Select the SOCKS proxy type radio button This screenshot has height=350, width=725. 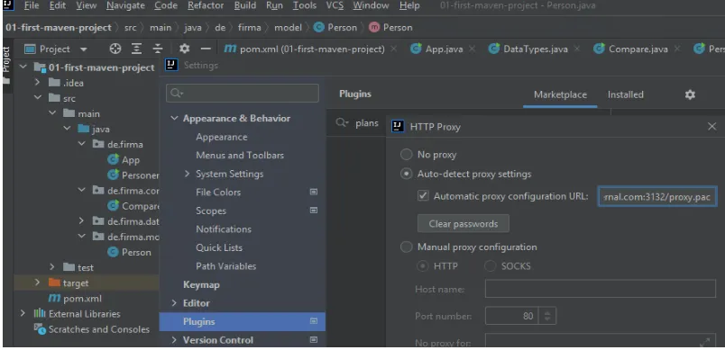pyautogui.click(x=491, y=266)
